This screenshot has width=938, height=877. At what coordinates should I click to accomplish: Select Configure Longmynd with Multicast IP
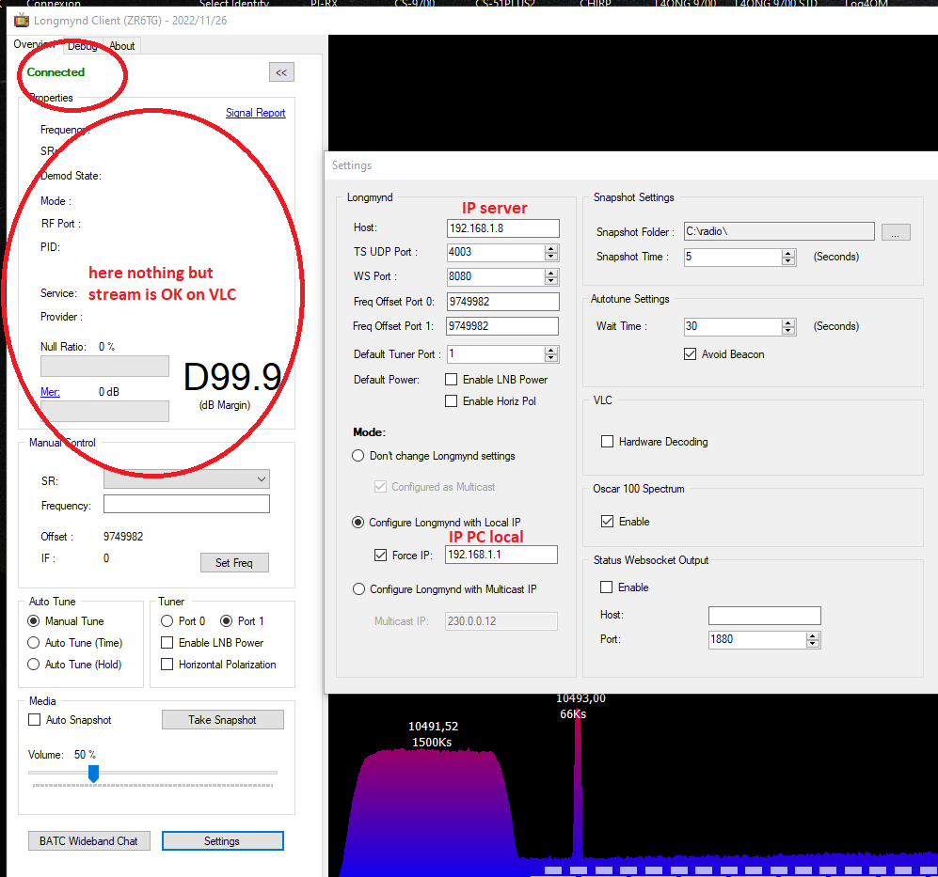click(x=358, y=589)
